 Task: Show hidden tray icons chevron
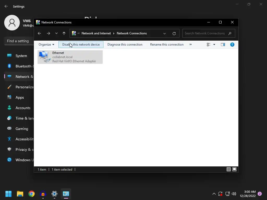tap(214, 194)
